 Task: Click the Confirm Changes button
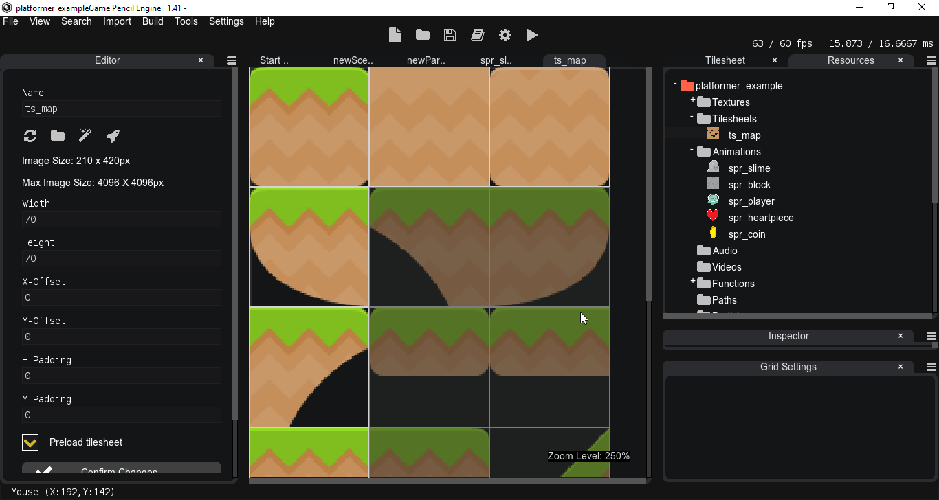(x=122, y=468)
